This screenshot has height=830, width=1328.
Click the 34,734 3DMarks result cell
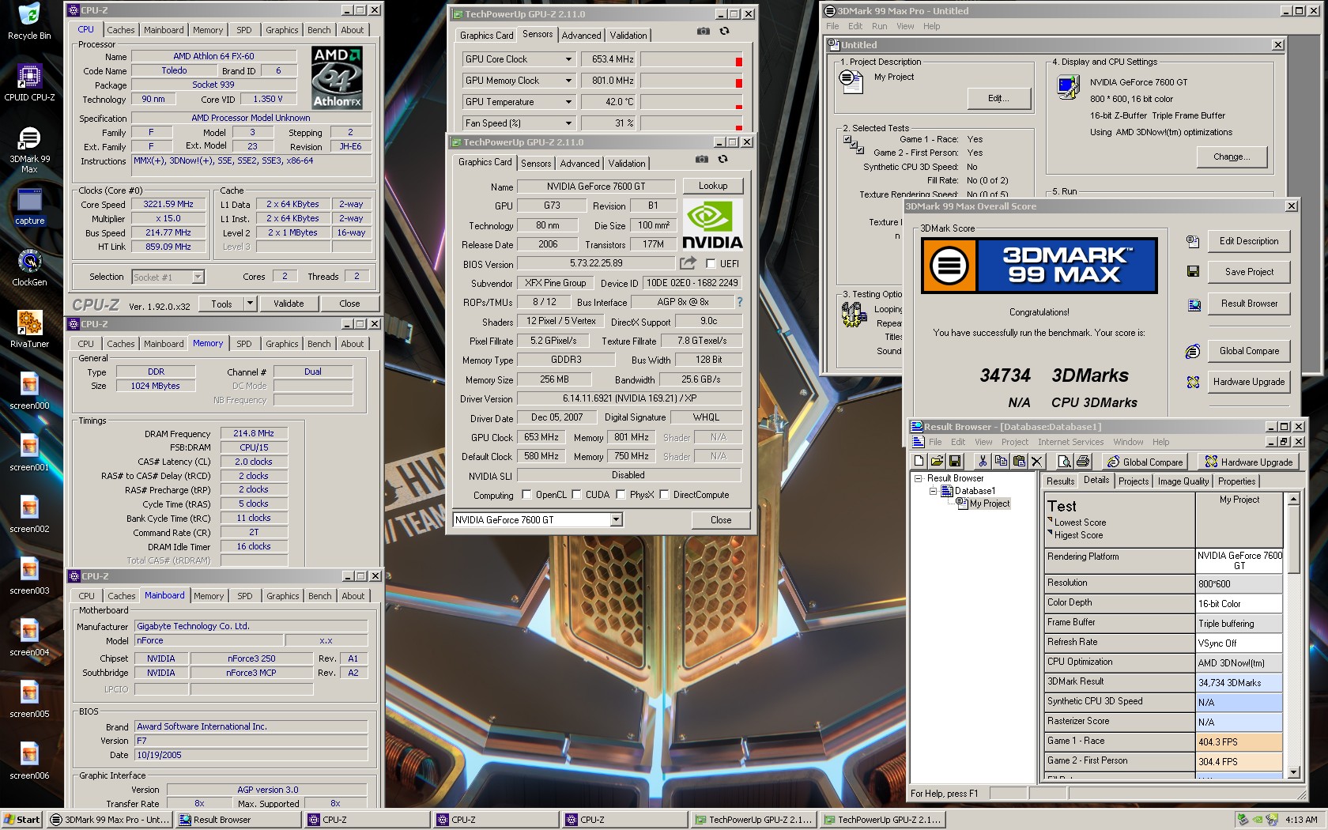tap(1239, 683)
